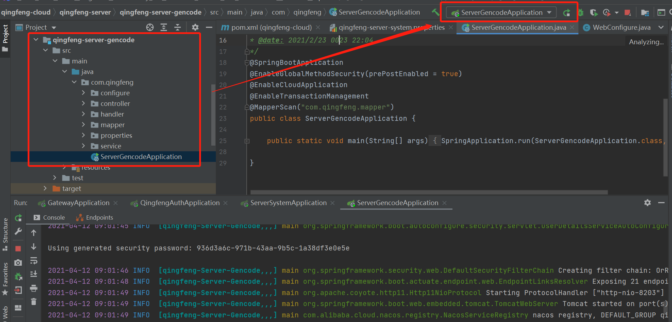
Task: Open Project panel settings gear
Action: pos(195,27)
